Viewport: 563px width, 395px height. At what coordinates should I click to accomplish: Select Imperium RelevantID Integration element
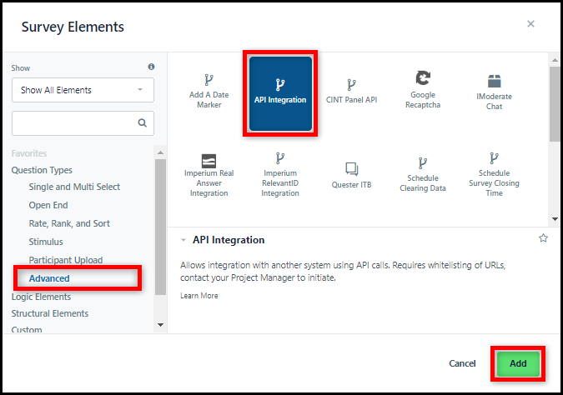[280, 175]
